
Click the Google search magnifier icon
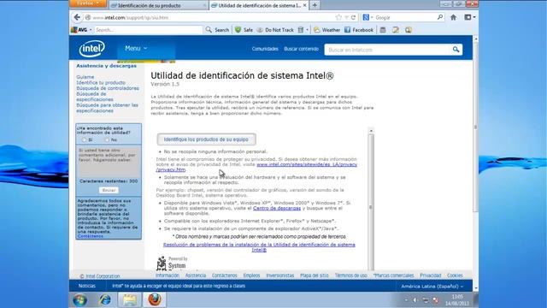(439, 17)
